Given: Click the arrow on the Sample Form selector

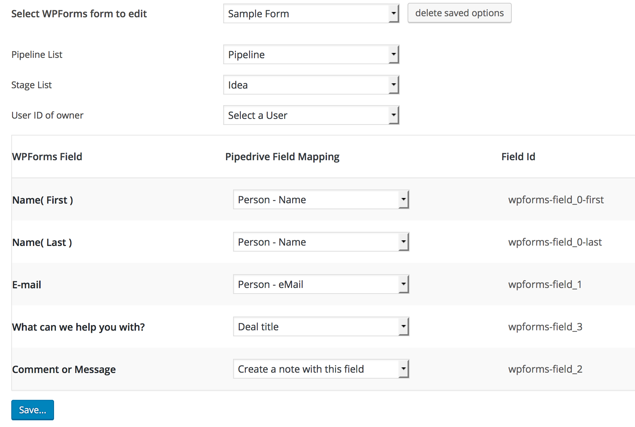Looking at the screenshot, I should tap(394, 13).
